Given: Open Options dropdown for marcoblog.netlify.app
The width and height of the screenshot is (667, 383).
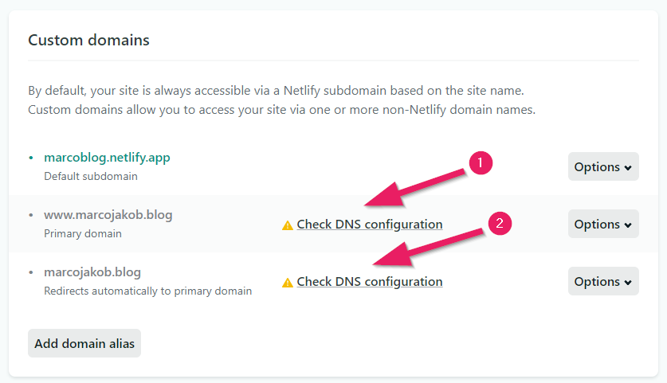Looking at the screenshot, I should (603, 166).
